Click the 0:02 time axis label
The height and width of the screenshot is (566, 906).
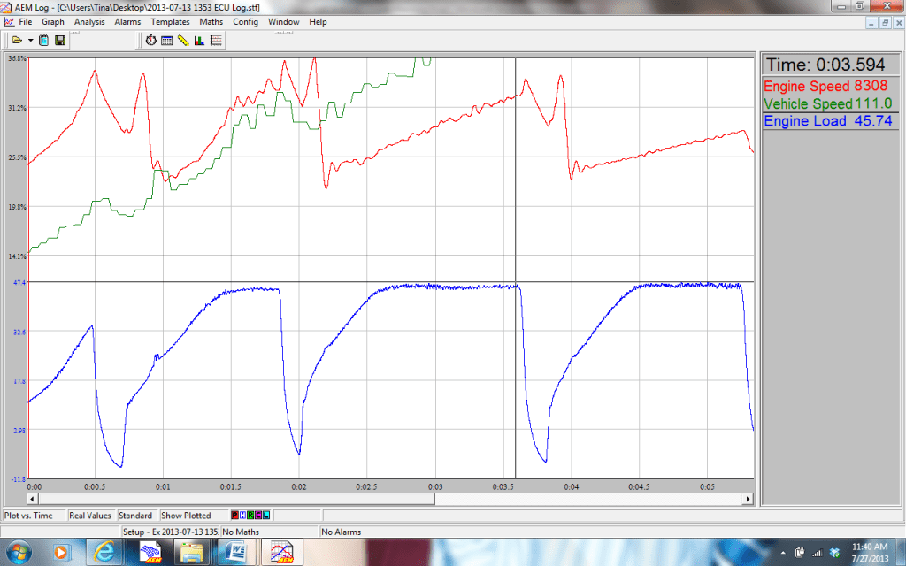pyautogui.click(x=299, y=487)
